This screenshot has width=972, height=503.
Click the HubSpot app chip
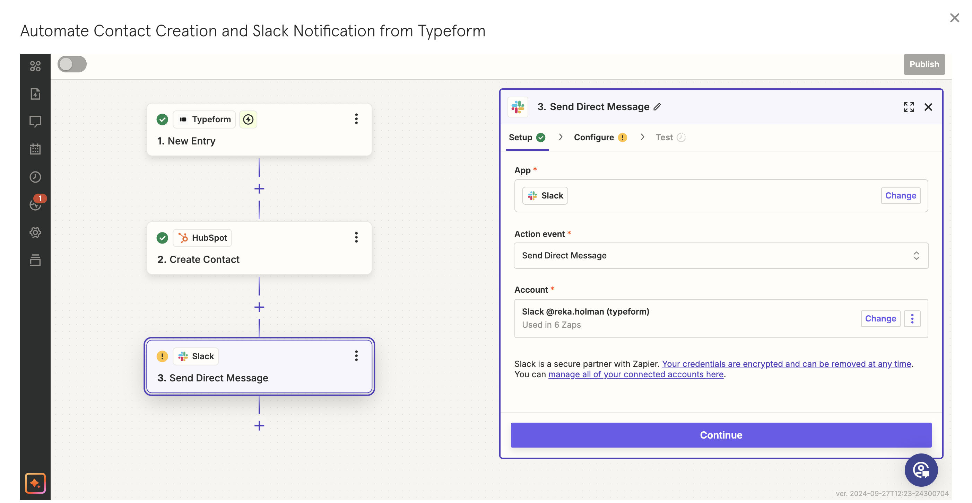coord(202,238)
